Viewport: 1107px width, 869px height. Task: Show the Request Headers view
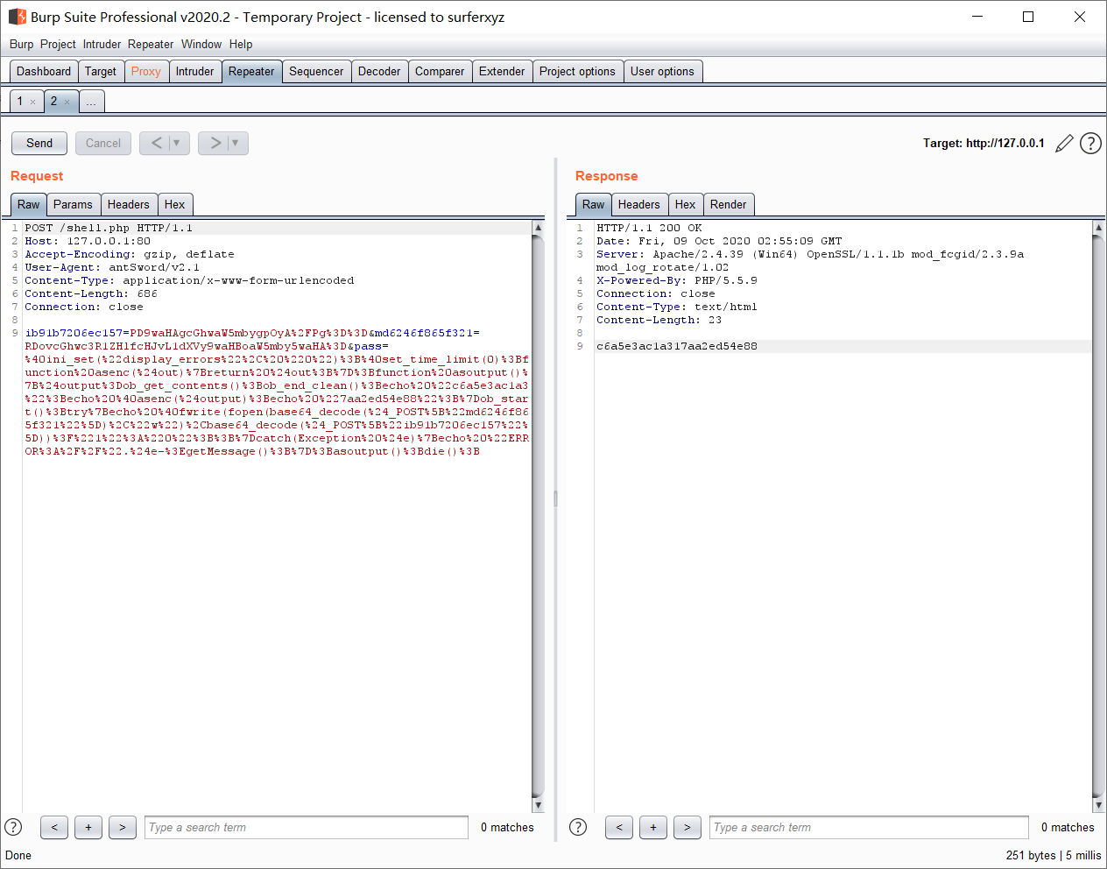point(129,205)
